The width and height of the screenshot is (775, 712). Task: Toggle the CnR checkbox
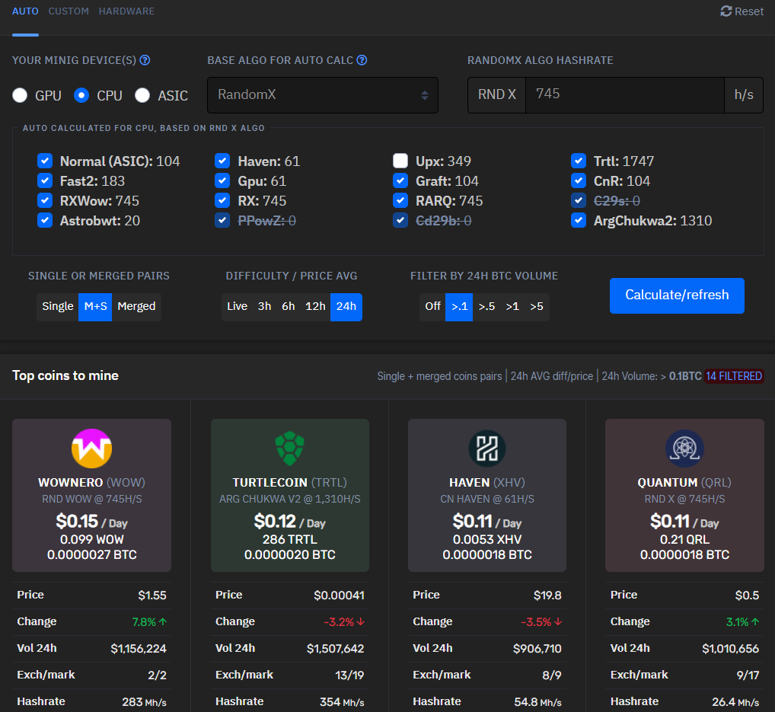coord(579,180)
